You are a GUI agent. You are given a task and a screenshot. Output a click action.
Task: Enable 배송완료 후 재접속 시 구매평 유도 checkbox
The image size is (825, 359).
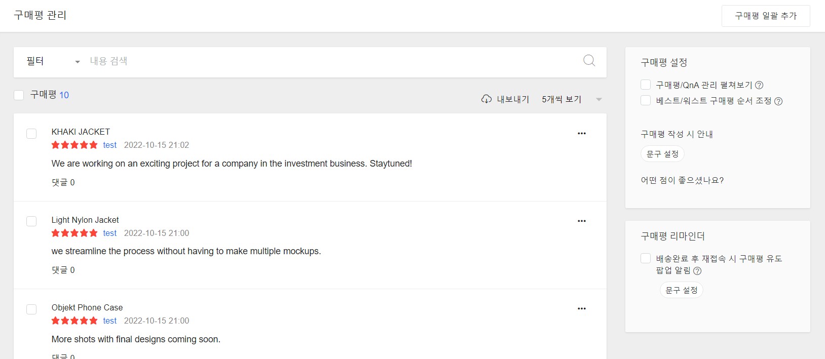[x=646, y=258]
